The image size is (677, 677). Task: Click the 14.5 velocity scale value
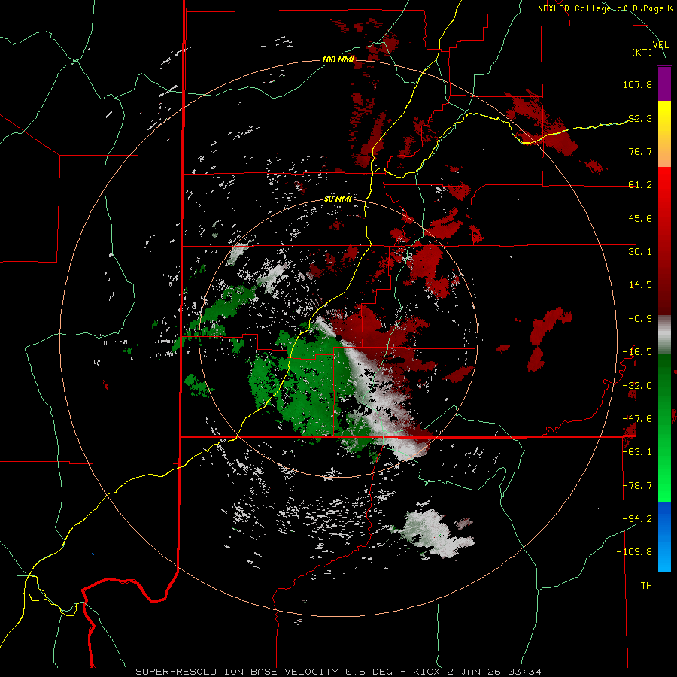click(640, 285)
